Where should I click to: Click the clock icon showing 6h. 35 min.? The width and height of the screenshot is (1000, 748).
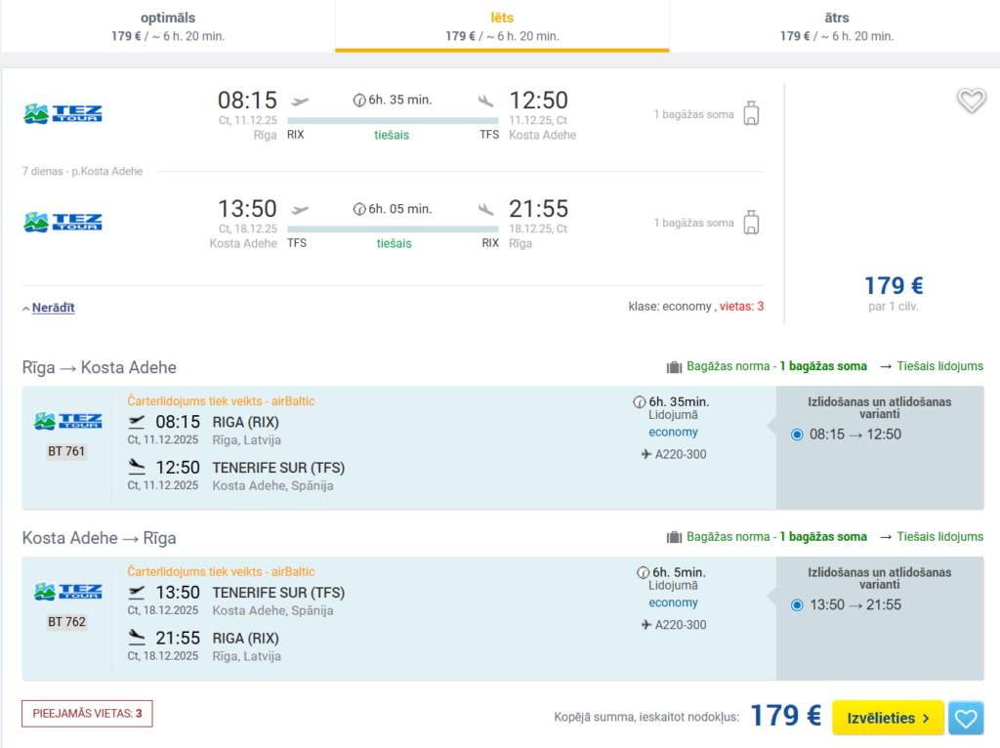point(359,99)
